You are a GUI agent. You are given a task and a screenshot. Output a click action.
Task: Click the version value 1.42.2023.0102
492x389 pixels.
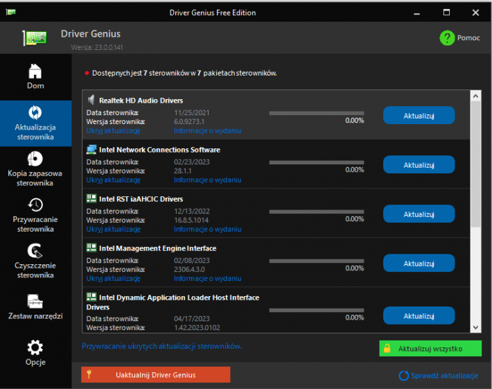click(197, 327)
